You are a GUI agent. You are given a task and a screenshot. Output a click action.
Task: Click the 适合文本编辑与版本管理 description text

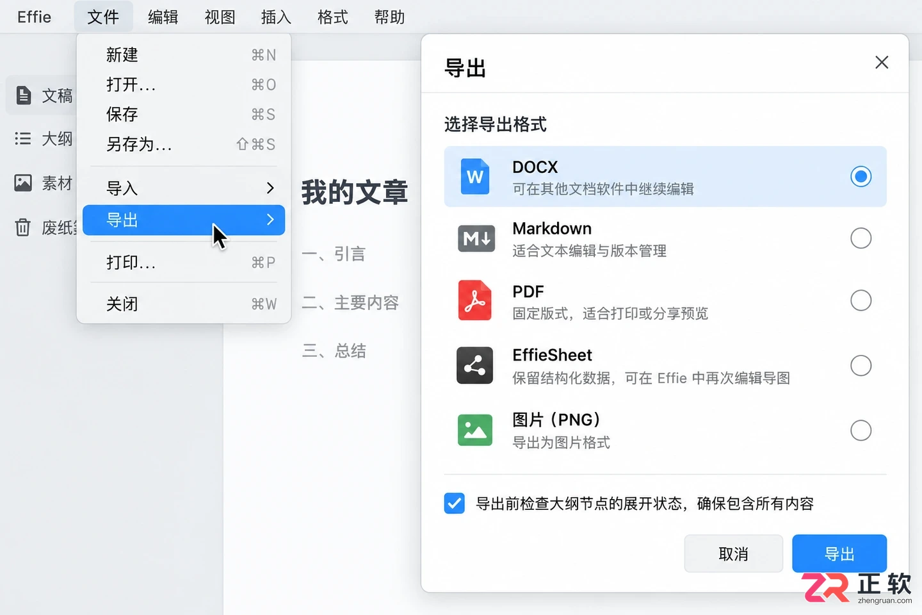[x=589, y=250]
